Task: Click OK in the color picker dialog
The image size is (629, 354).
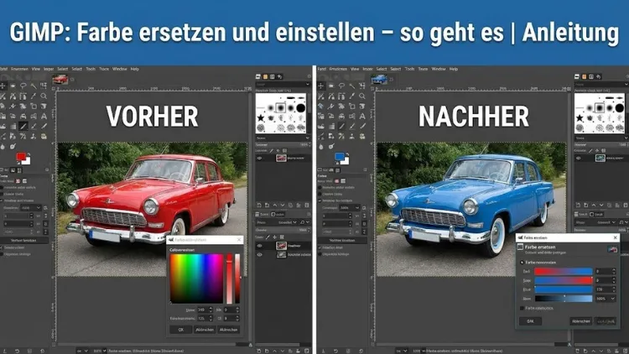Action: pyautogui.click(x=180, y=330)
